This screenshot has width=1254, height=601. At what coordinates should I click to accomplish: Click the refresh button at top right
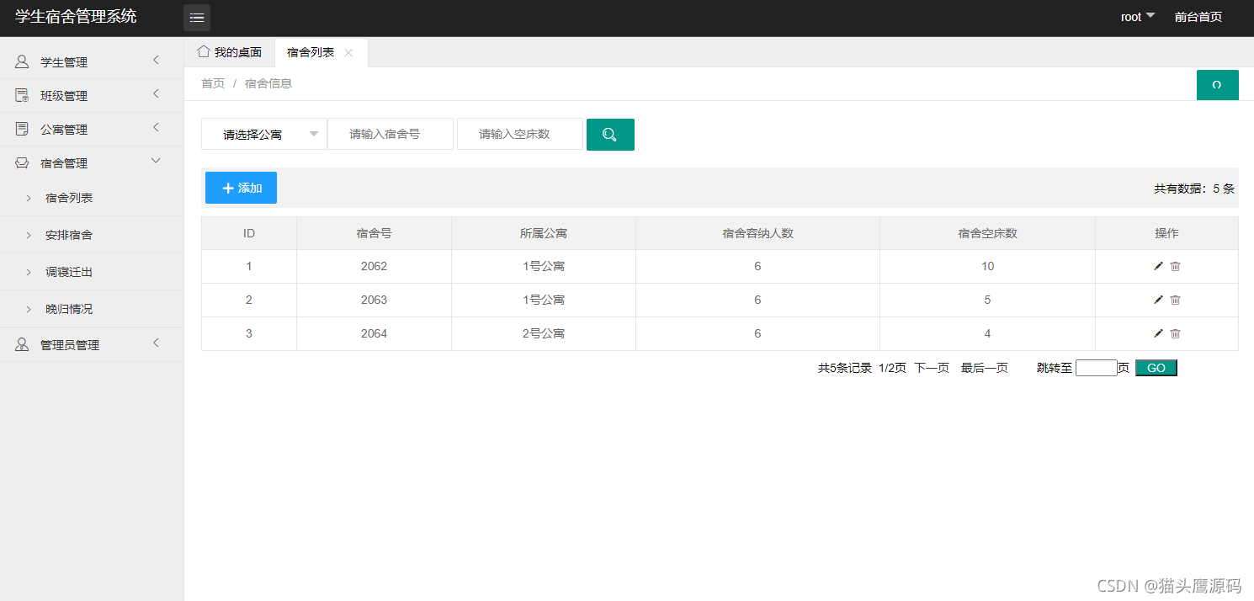(1217, 85)
